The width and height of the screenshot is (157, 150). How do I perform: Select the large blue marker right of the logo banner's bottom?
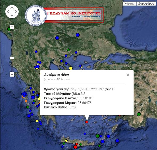coord(77,35)
